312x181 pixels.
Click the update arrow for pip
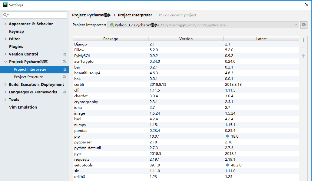(x=227, y=136)
